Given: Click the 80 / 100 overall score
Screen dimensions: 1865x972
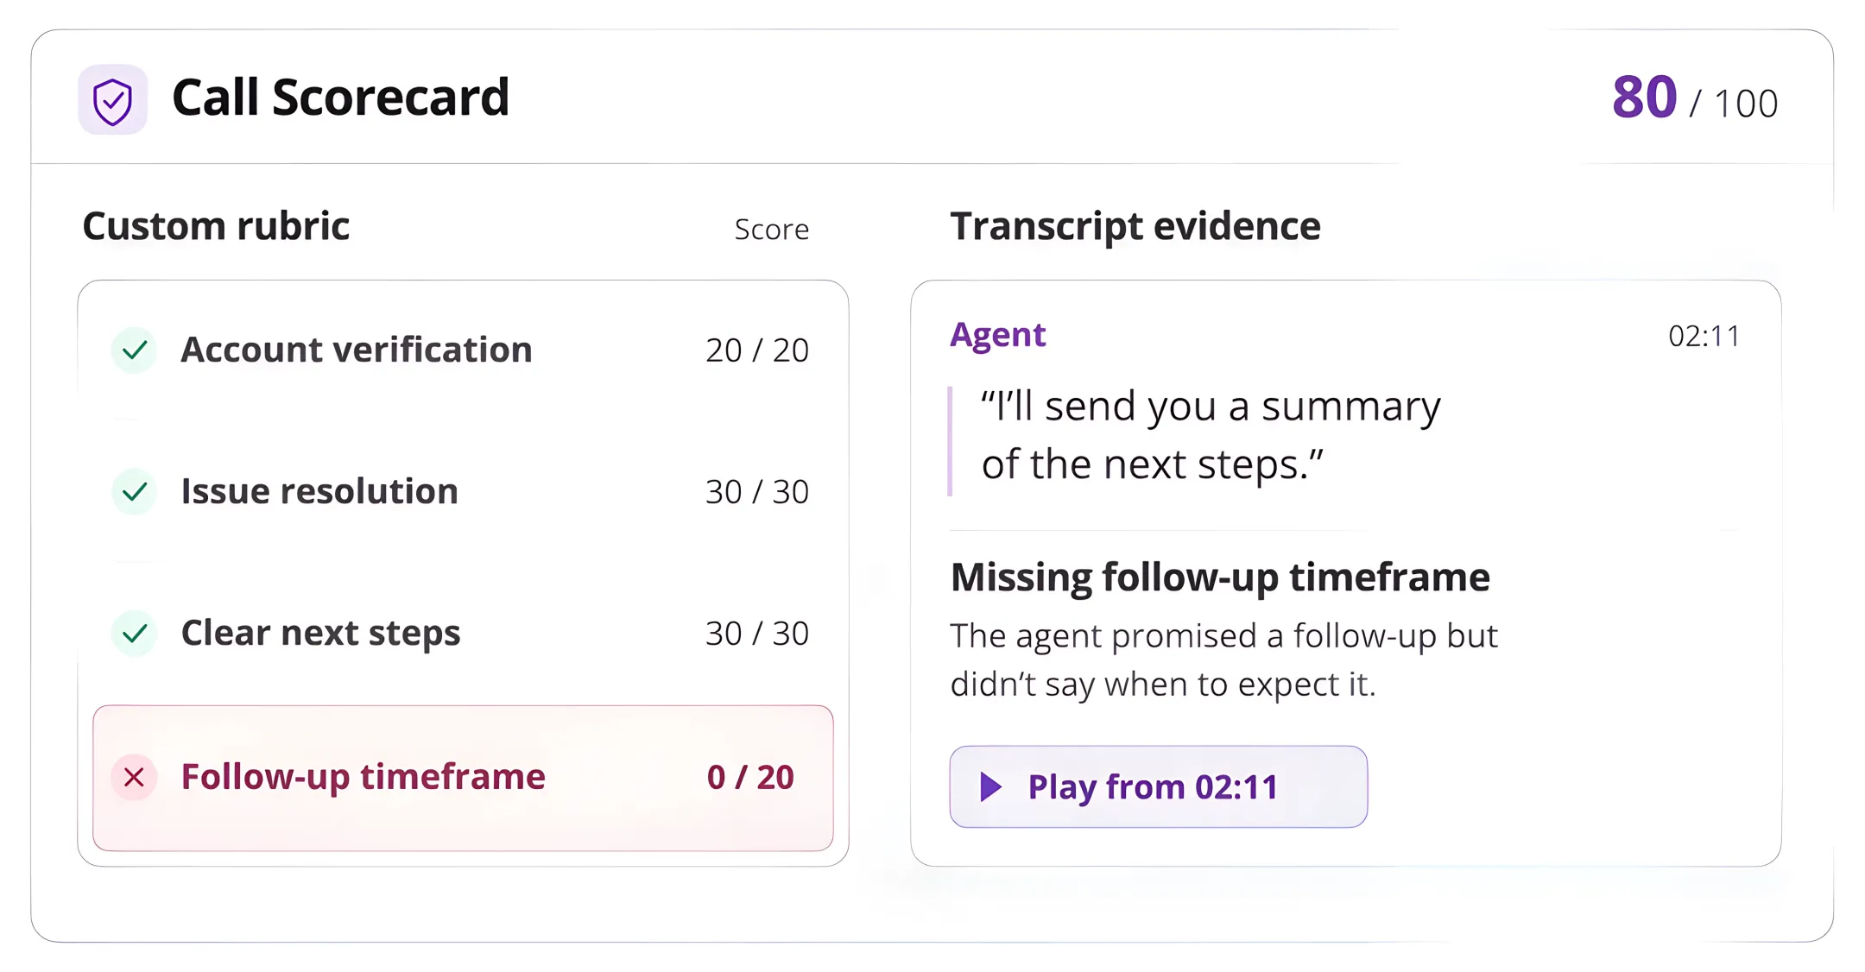Looking at the screenshot, I should [x=1694, y=98].
